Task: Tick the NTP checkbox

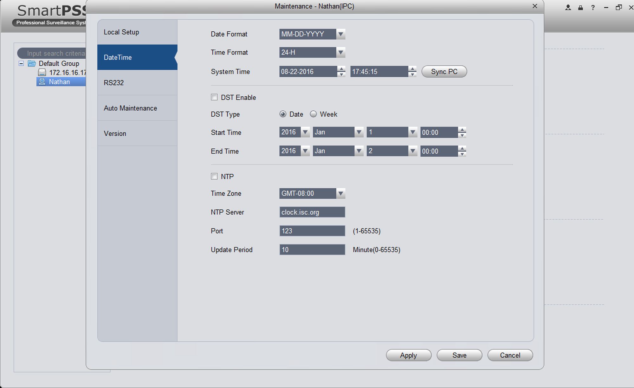Action: [214, 176]
